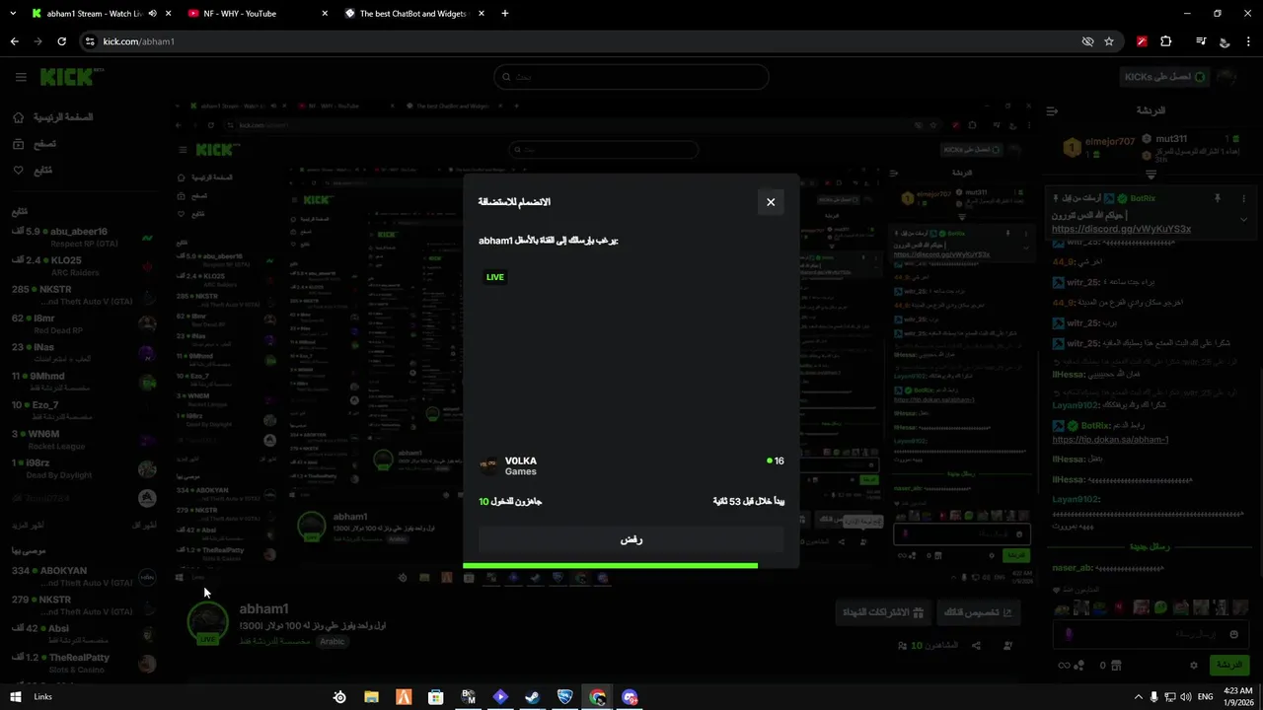
Task: Open the Kick hamburger menu
Action: click(x=20, y=77)
